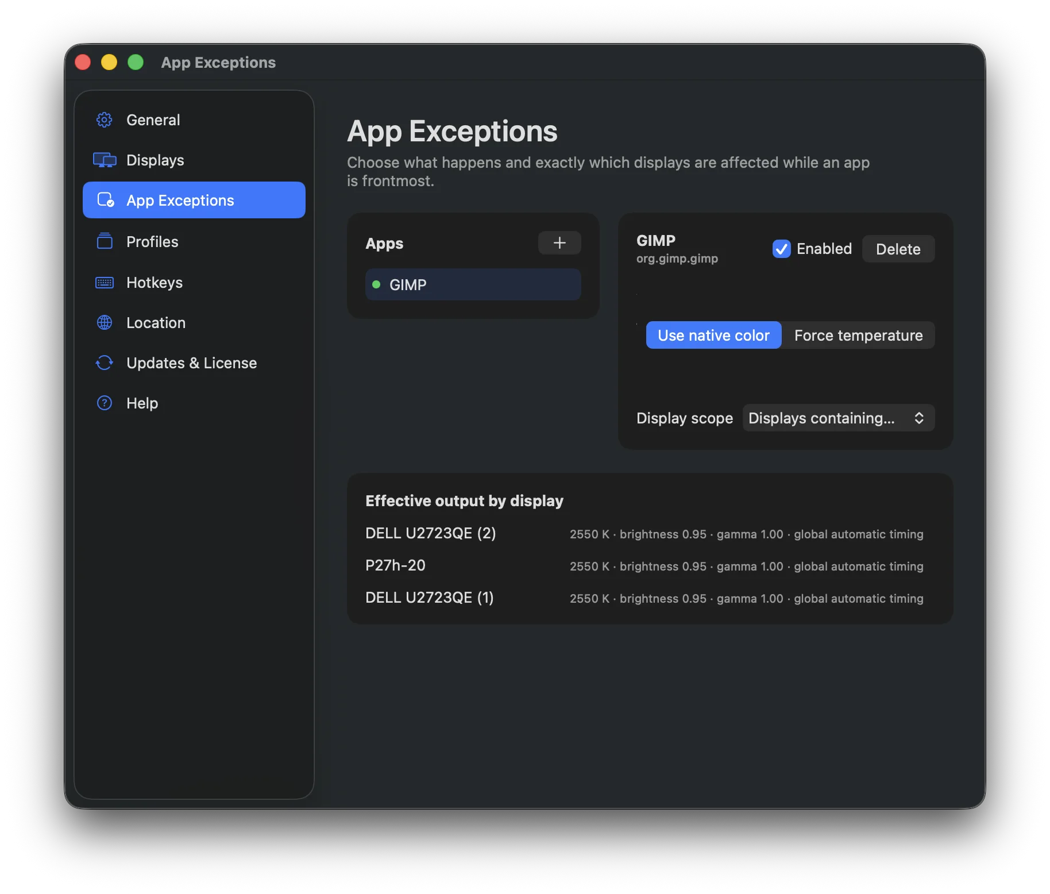Open the Display scope dropdown

click(839, 418)
